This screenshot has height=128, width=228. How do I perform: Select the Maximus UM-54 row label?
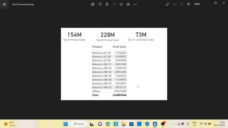[x=102, y=72]
